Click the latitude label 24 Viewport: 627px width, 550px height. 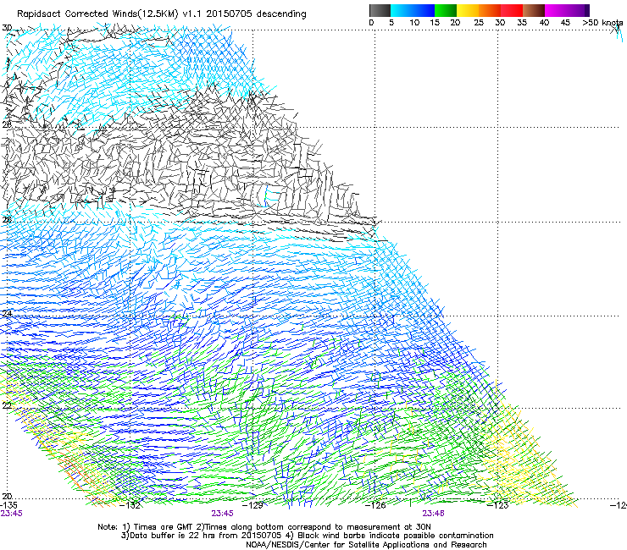click(7, 314)
